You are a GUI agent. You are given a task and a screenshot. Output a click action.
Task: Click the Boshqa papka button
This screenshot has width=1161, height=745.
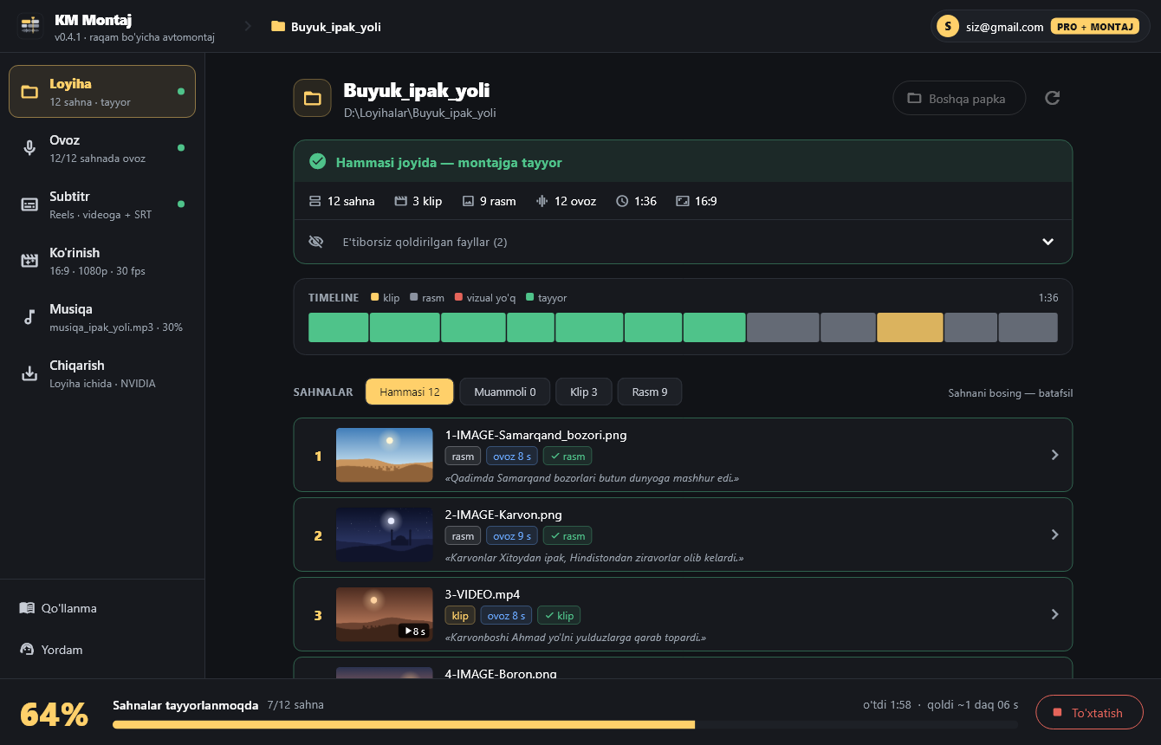click(x=959, y=98)
